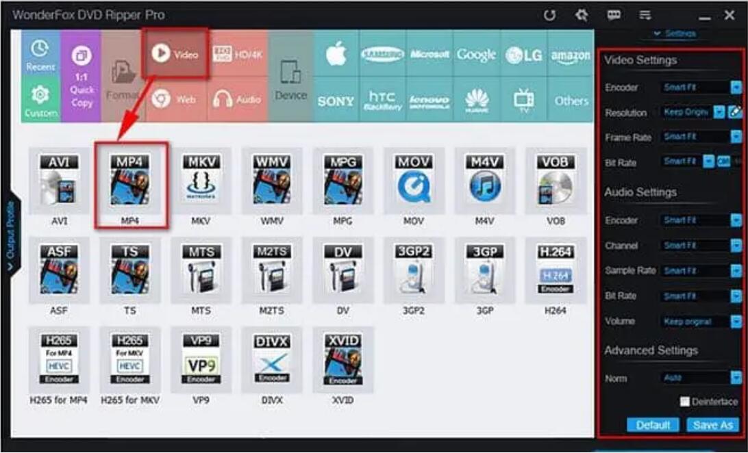Pick the M4V format icon
The image size is (748, 453).
[485, 181]
